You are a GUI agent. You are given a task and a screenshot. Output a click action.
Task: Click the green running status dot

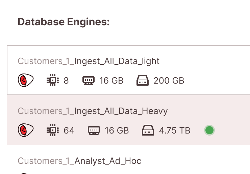(209, 130)
